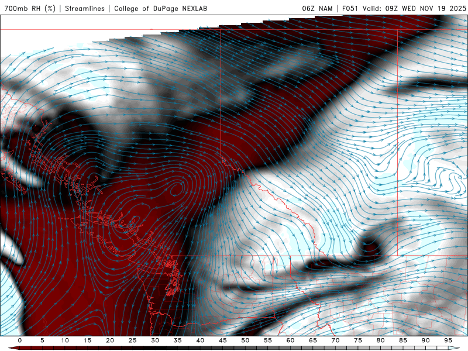
Task: Select the "90" value on the RH scale
Action: 425,340
